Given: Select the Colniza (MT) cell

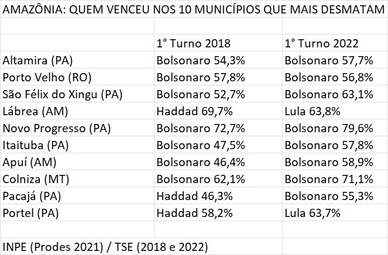Looking at the screenshot, I should tap(36, 179).
